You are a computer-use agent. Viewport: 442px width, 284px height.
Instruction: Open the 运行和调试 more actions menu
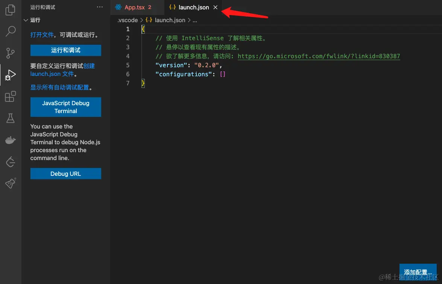point(100,7)
